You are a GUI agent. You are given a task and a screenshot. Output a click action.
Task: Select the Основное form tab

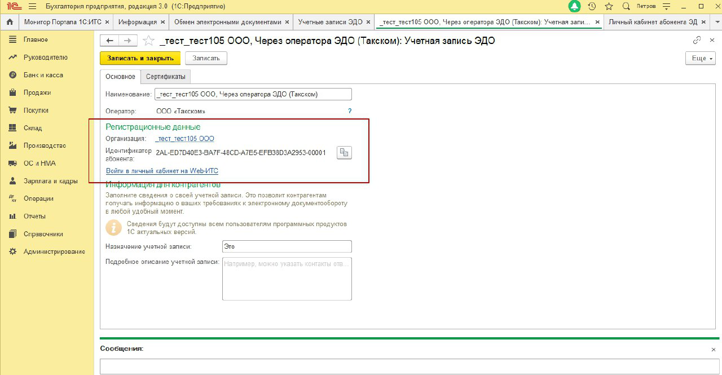click(x=120, y=77)
